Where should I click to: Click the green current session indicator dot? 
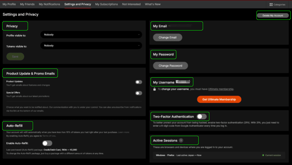[263, 155]
